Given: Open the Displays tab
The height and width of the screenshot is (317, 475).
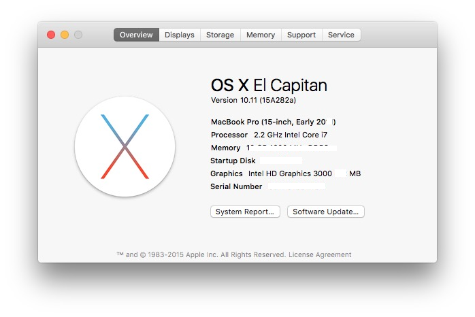Looking at the screenshot, I should tap(180, 35).
